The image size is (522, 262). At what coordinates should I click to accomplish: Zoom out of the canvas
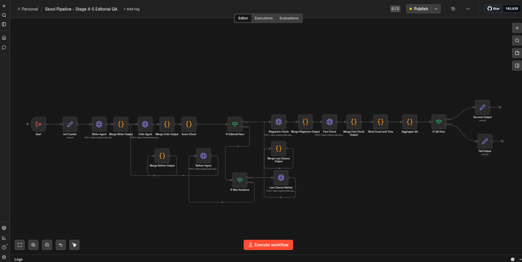click(47, 245)
